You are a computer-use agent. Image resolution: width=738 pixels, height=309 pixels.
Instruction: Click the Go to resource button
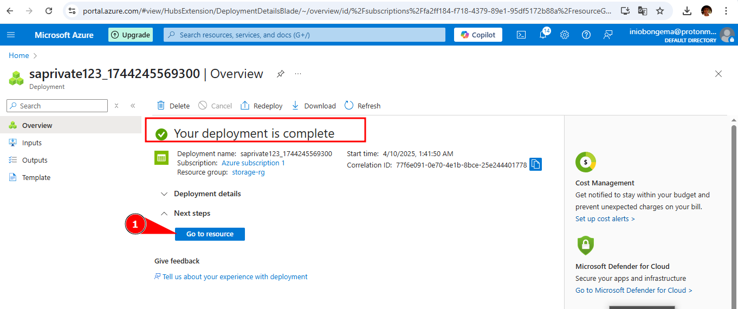pyautogui.click(x=210, y=234)
